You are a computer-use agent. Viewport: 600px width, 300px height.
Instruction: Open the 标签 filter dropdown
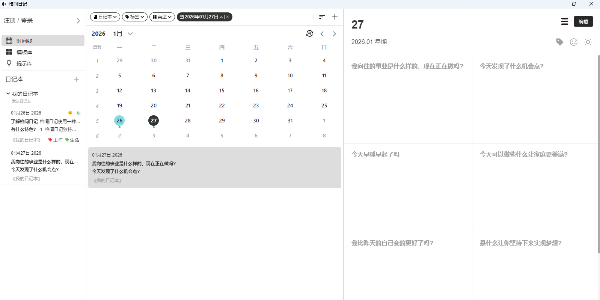134,17
